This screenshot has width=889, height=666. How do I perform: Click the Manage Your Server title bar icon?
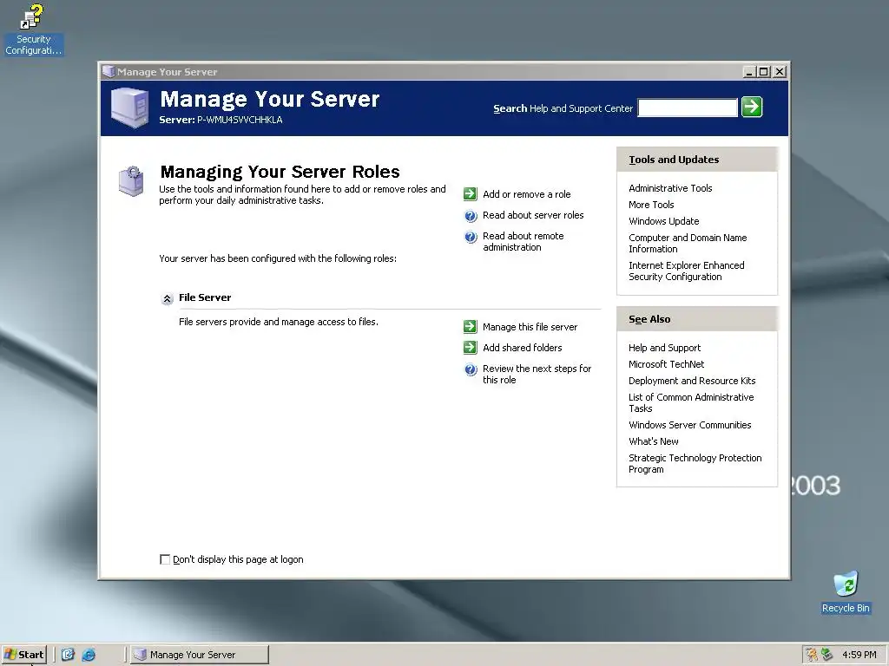pos(109,72)
